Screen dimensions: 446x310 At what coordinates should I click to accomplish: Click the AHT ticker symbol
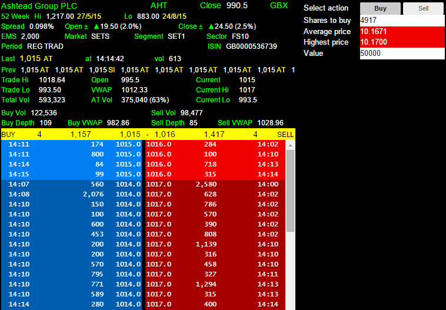click(x=159, y=6)
